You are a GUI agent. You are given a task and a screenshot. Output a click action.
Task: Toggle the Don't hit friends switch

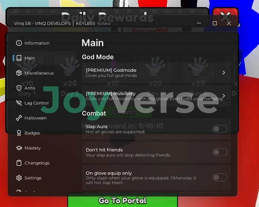pyautogui.click(x=220, y=152)
